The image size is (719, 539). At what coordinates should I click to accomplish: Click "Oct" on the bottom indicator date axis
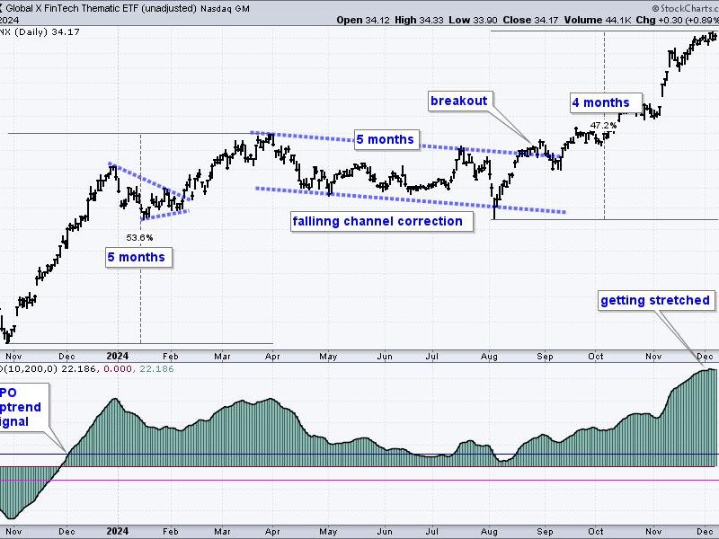click(x=596, y=532)
